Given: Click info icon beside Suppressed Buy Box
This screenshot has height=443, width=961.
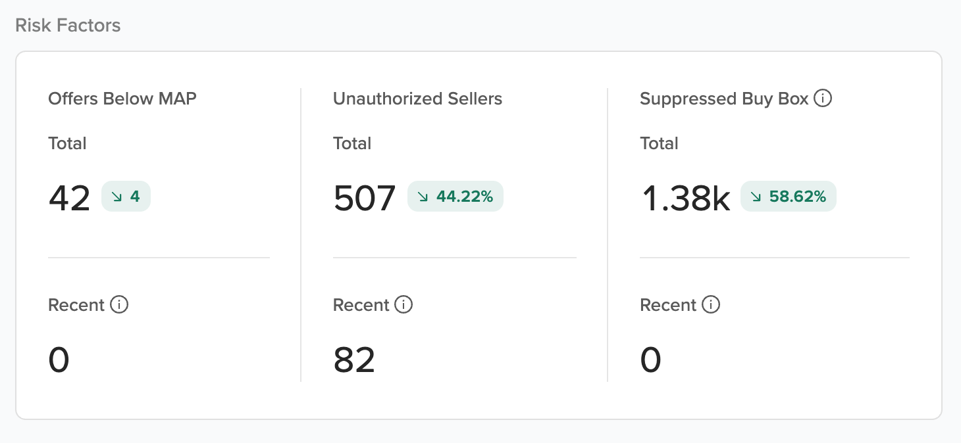Looking at the screenshot, I should [823, 99].
